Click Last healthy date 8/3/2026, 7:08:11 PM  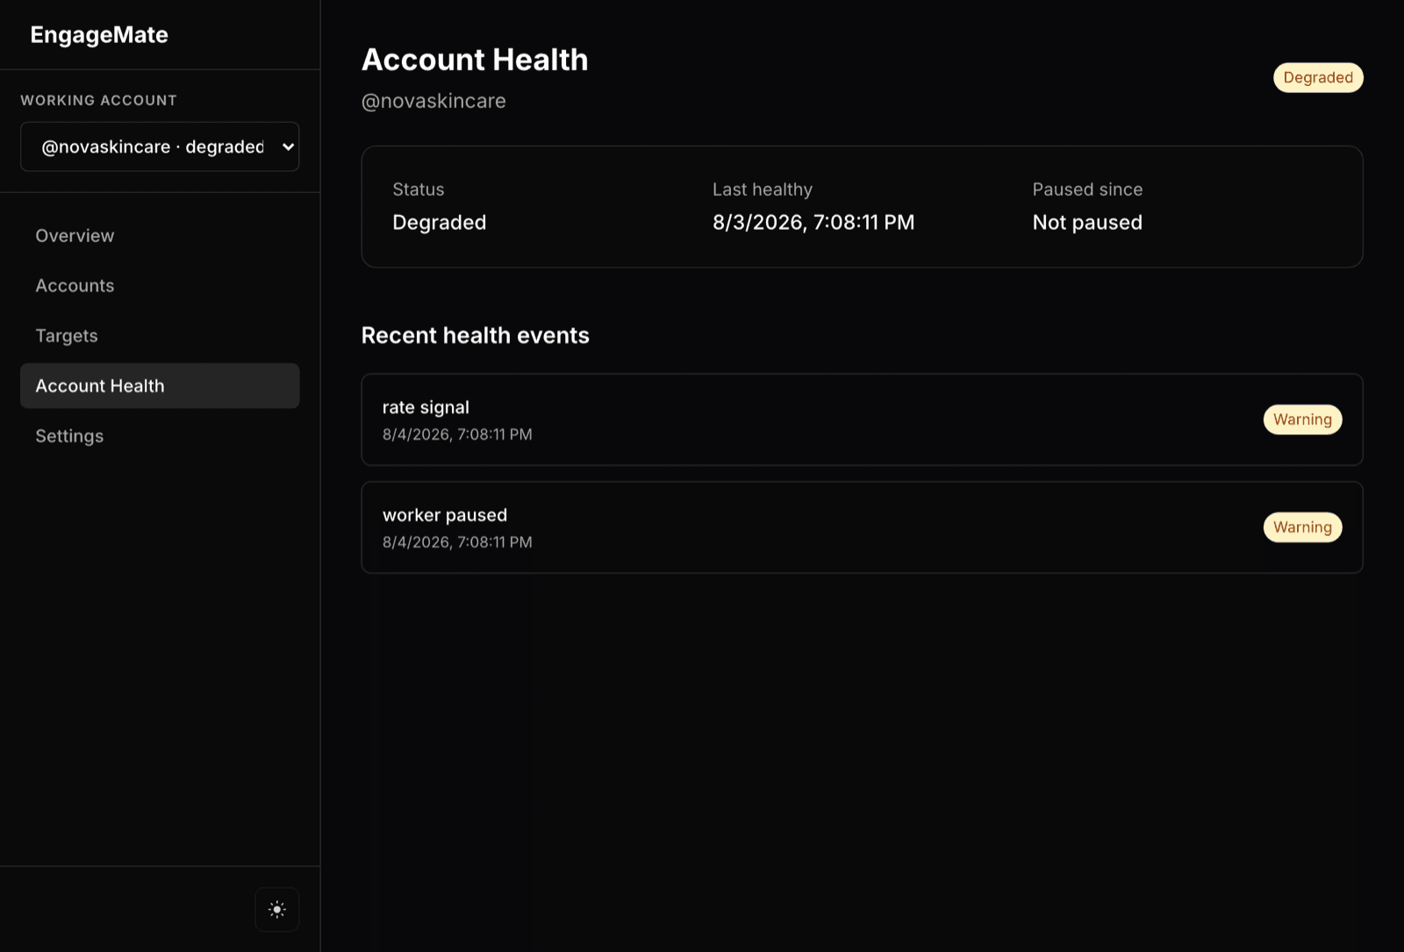[x=813, y=222]
